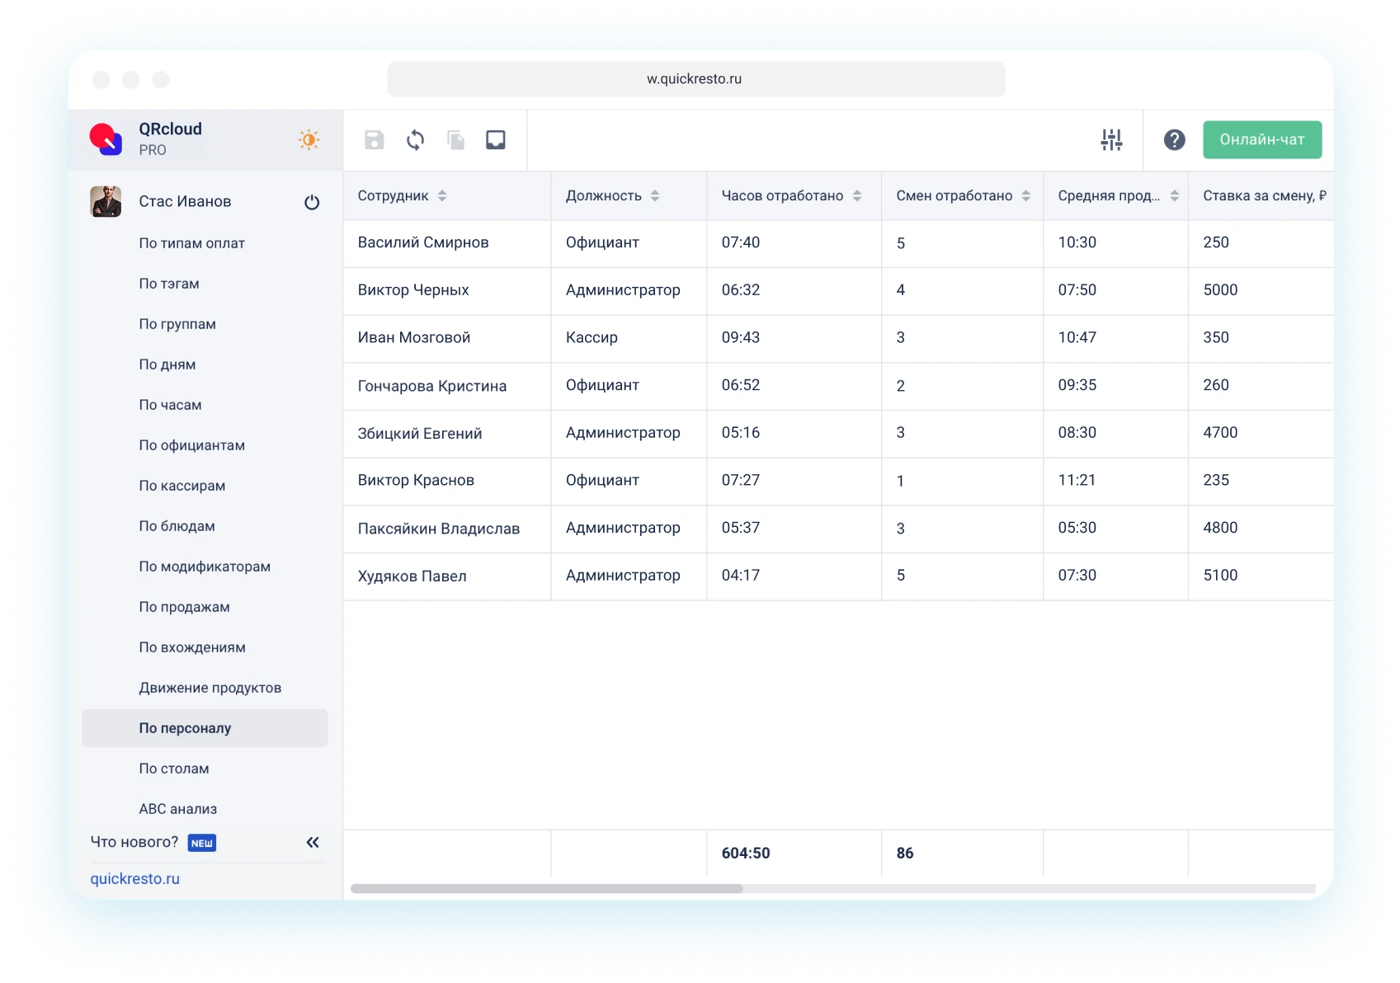The image size is (1400, 983).
Task: Click the inbox tray icon in toolbar
Action: [x=495, y=140]
